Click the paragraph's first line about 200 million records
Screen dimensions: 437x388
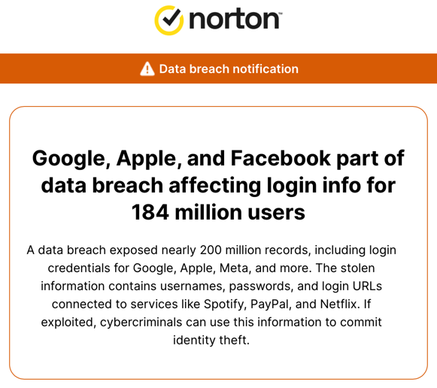(211, 250)
